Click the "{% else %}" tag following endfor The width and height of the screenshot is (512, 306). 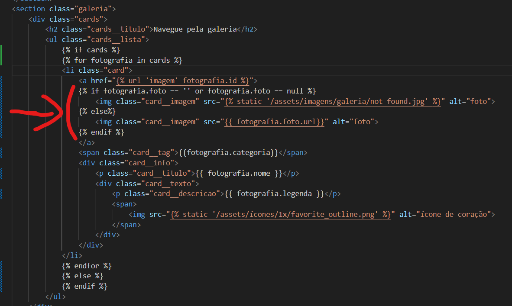(x=83, y=276)
